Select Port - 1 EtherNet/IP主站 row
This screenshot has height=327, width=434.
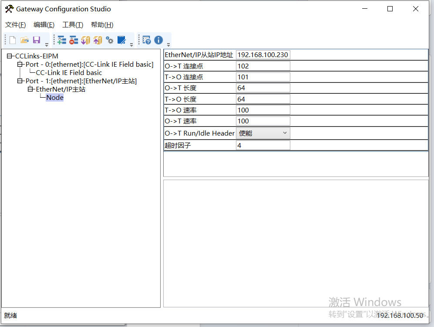click(81, 81)
